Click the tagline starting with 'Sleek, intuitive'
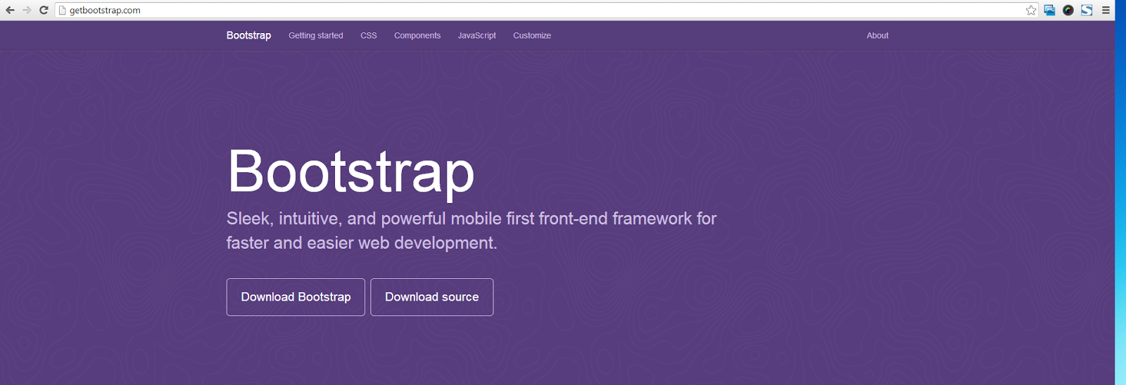Screen dimensions: 1126x385 tap(472, 230)
